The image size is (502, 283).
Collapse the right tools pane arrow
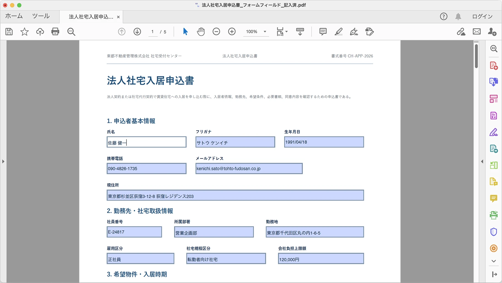(x=482, y=161)
